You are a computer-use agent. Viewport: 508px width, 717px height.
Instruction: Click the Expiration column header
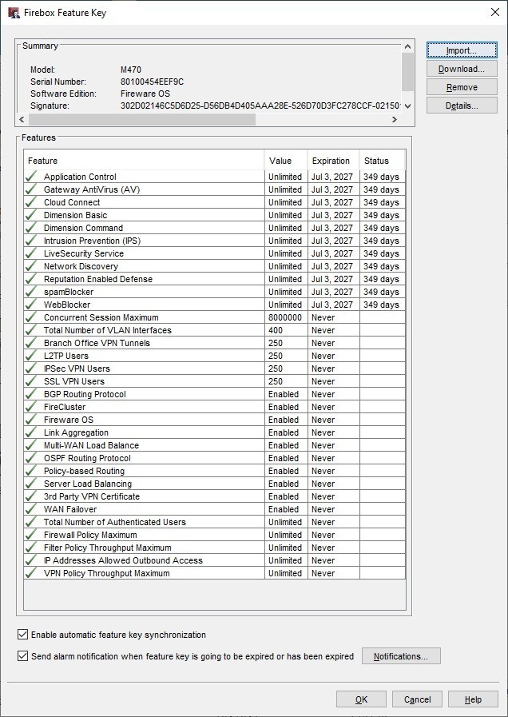coord(334,161)
